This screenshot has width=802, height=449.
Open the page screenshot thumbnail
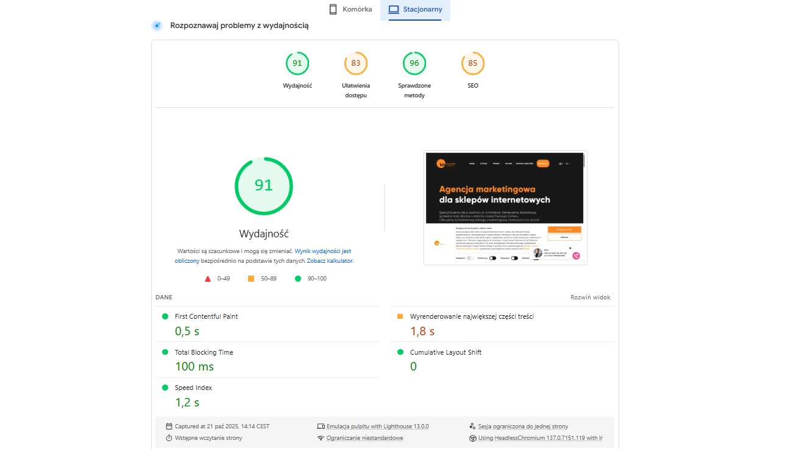(x=505, y=207)
